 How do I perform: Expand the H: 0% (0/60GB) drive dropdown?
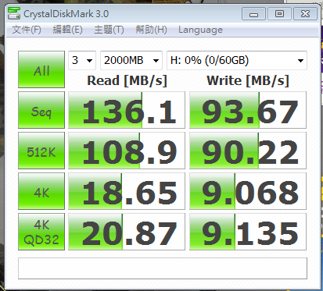click(x=237, y=60)
